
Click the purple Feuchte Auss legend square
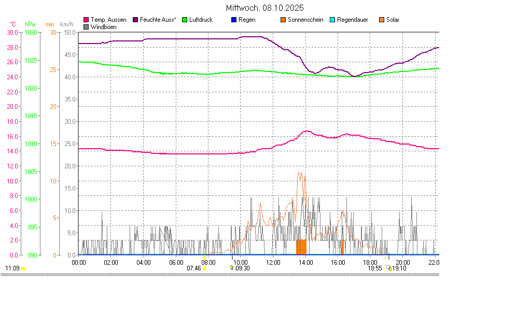point(136,20)
